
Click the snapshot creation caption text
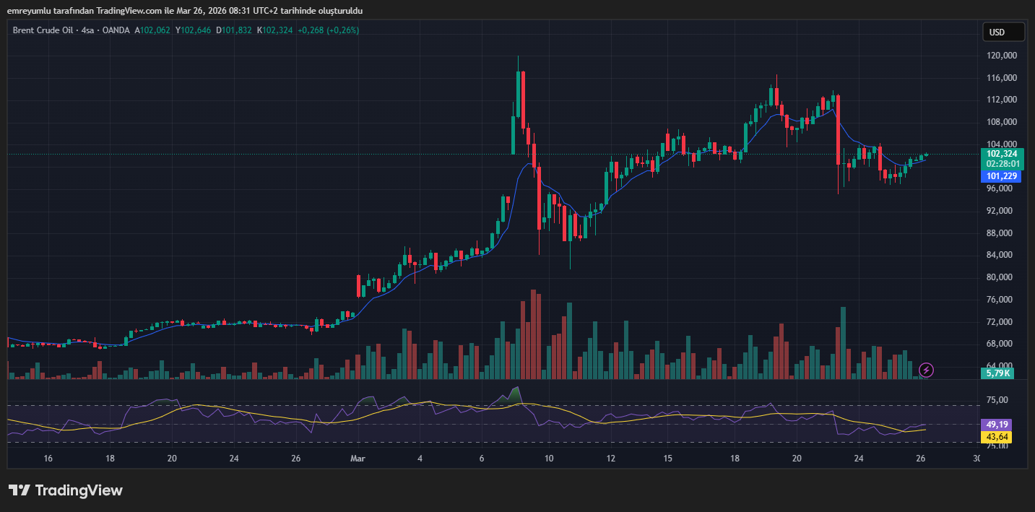185,11
